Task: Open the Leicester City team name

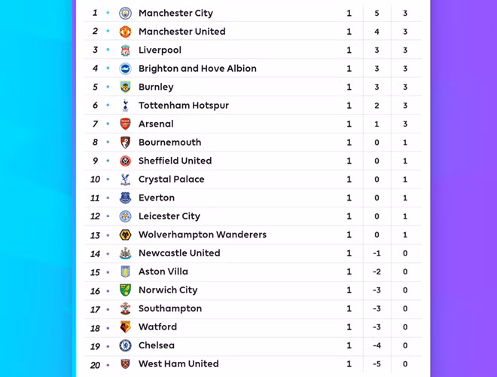Action: [169, 216]
